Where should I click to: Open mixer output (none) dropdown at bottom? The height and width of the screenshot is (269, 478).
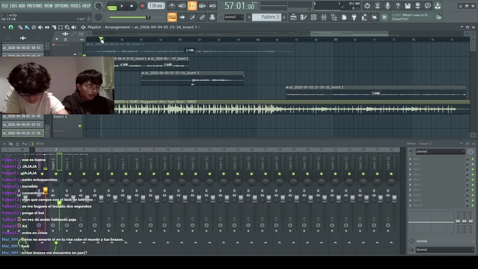coord(444,250)
